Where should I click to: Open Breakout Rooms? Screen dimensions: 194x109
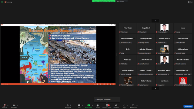point(107,106)
